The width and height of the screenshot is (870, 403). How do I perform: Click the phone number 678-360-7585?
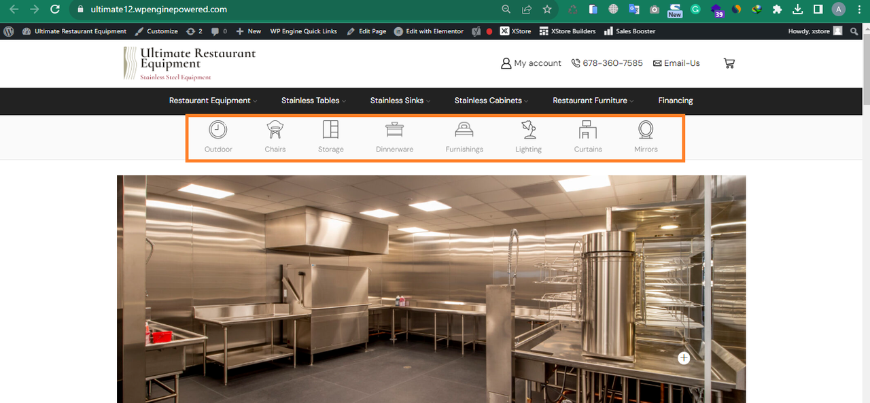point(607,63)
